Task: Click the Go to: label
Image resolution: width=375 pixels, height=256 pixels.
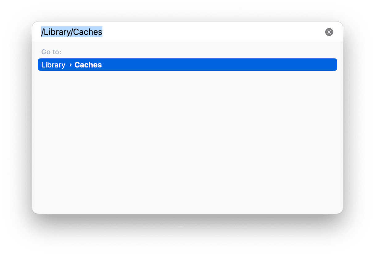Action: 52,52
